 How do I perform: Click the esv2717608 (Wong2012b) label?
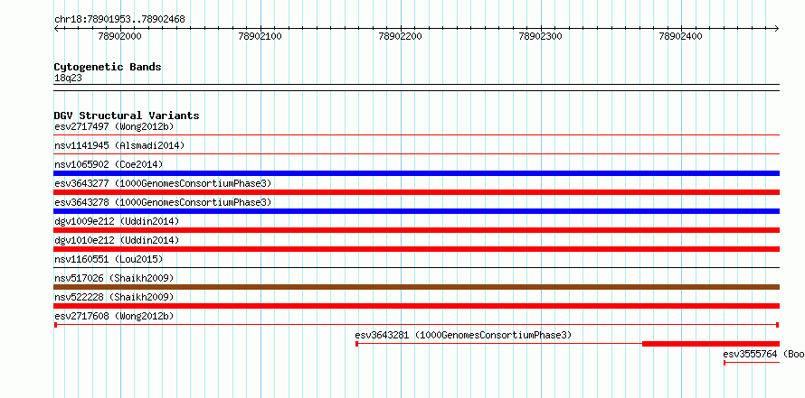pos(114,316)
